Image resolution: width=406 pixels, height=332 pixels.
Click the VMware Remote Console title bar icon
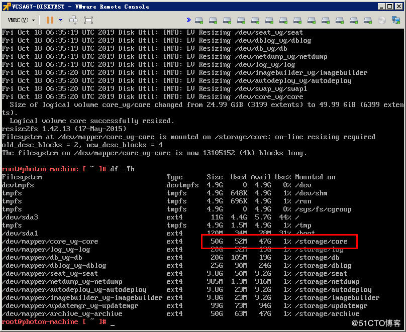click(x=7, y=7)
